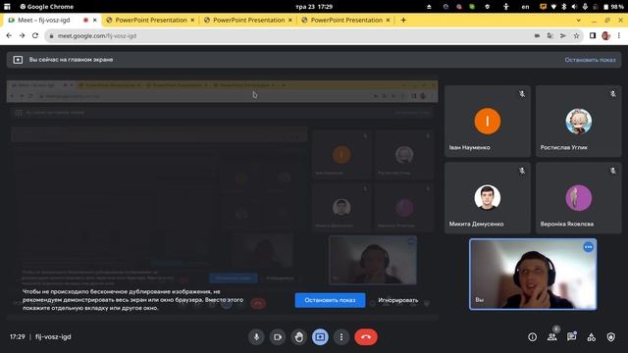Viewport: 628px width, 353px height.
Task: Go back in browser history
Action: coord(9,35)
